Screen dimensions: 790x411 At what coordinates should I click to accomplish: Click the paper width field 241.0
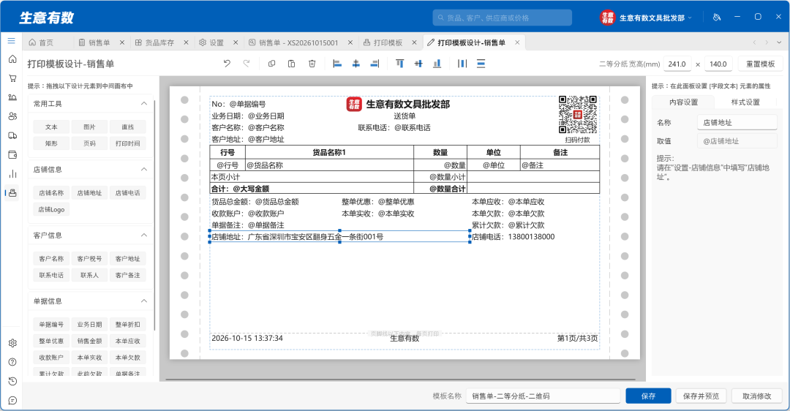[677, 64]
